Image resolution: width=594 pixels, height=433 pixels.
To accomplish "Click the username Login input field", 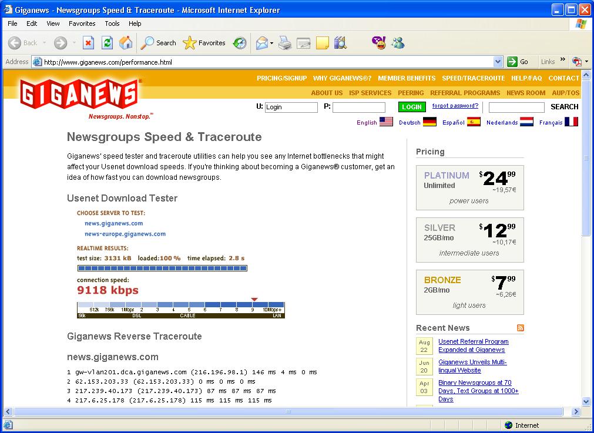I will 291,107.
